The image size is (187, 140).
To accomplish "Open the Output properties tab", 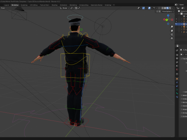I will pos(177,58).
